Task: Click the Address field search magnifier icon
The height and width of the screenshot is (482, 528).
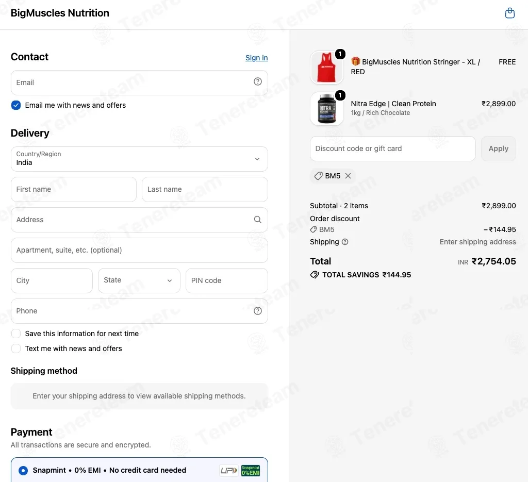Action: pyautogui.click(x=258, y=220)
